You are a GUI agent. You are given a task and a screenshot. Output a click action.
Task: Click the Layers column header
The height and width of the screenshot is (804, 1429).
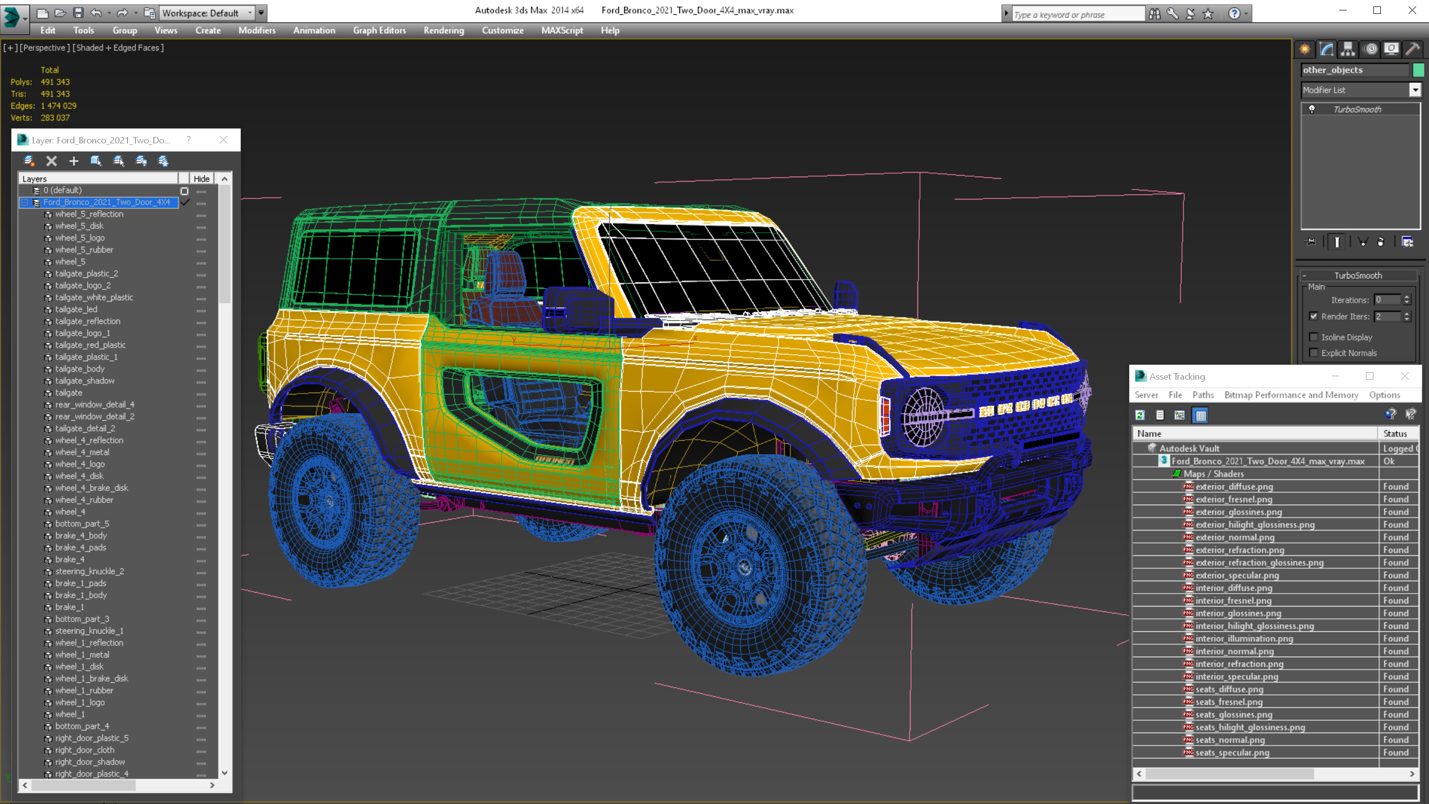tap(98, 179)
